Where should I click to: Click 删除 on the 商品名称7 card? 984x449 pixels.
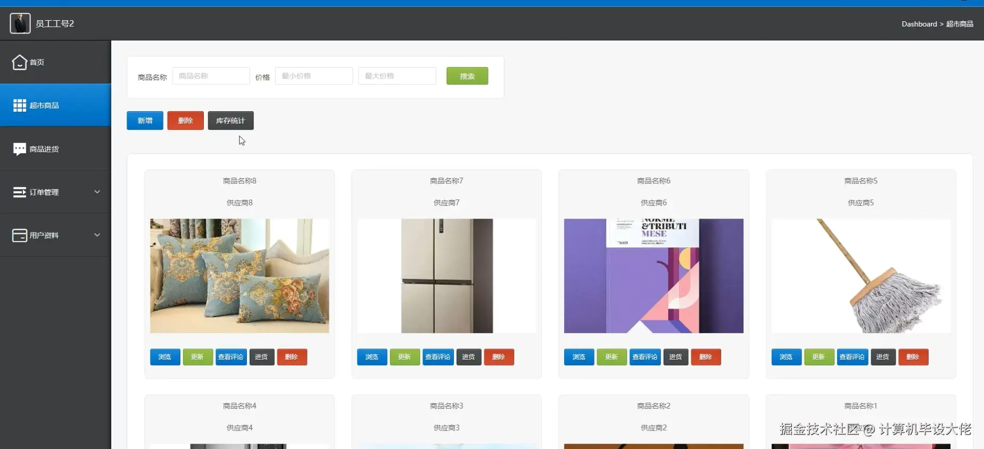(x=499, y=357)
